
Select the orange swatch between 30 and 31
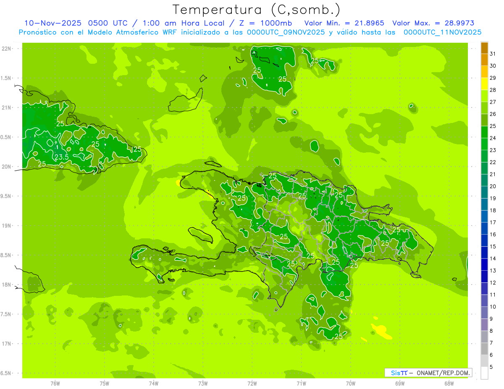[484, 60]
